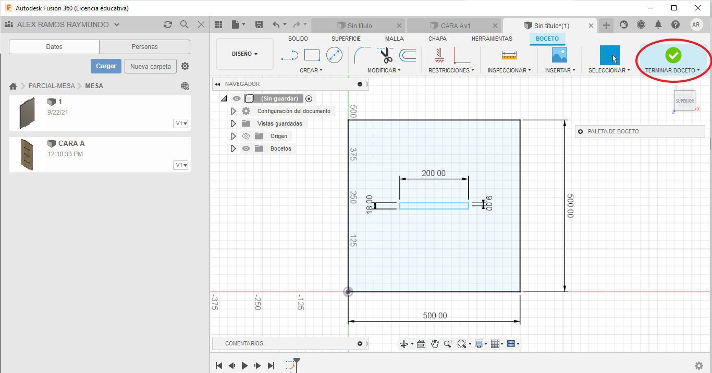The height and width of the screenshot is (373, 712).
Task: Click the Insert image icon
Action: tap(559, 55)
